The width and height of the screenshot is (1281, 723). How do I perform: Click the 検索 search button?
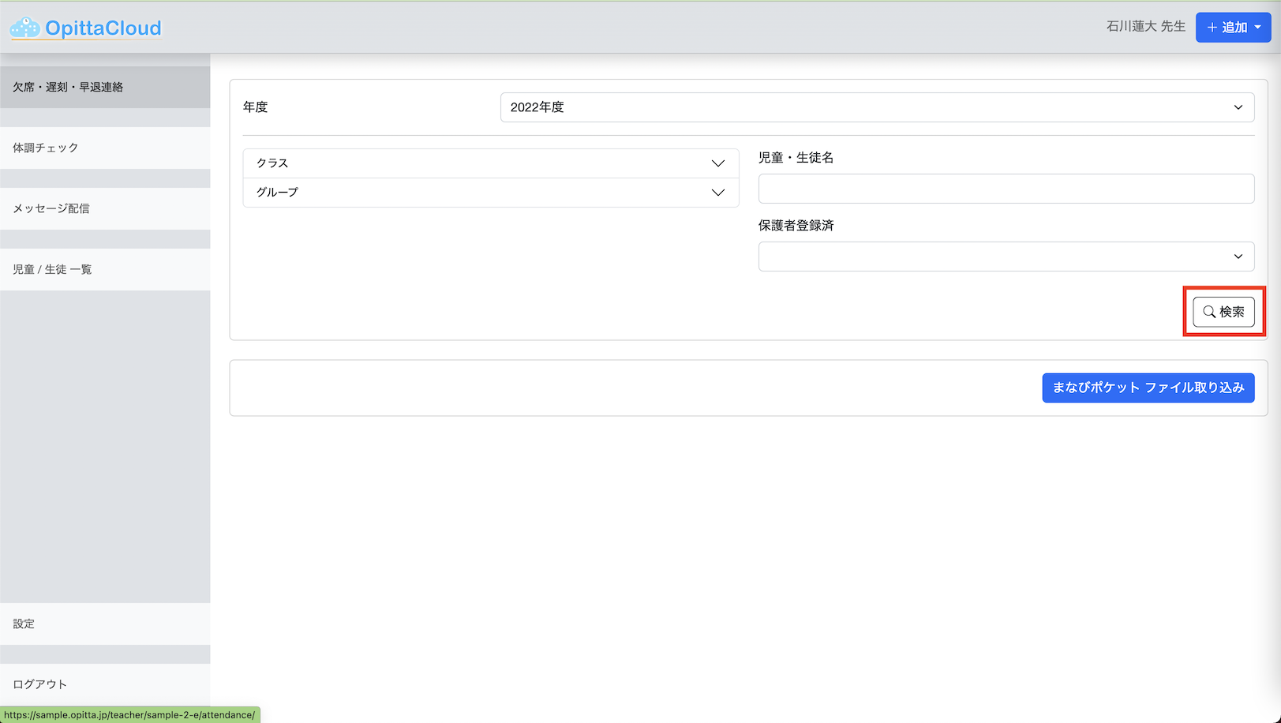coord(1223,312)
